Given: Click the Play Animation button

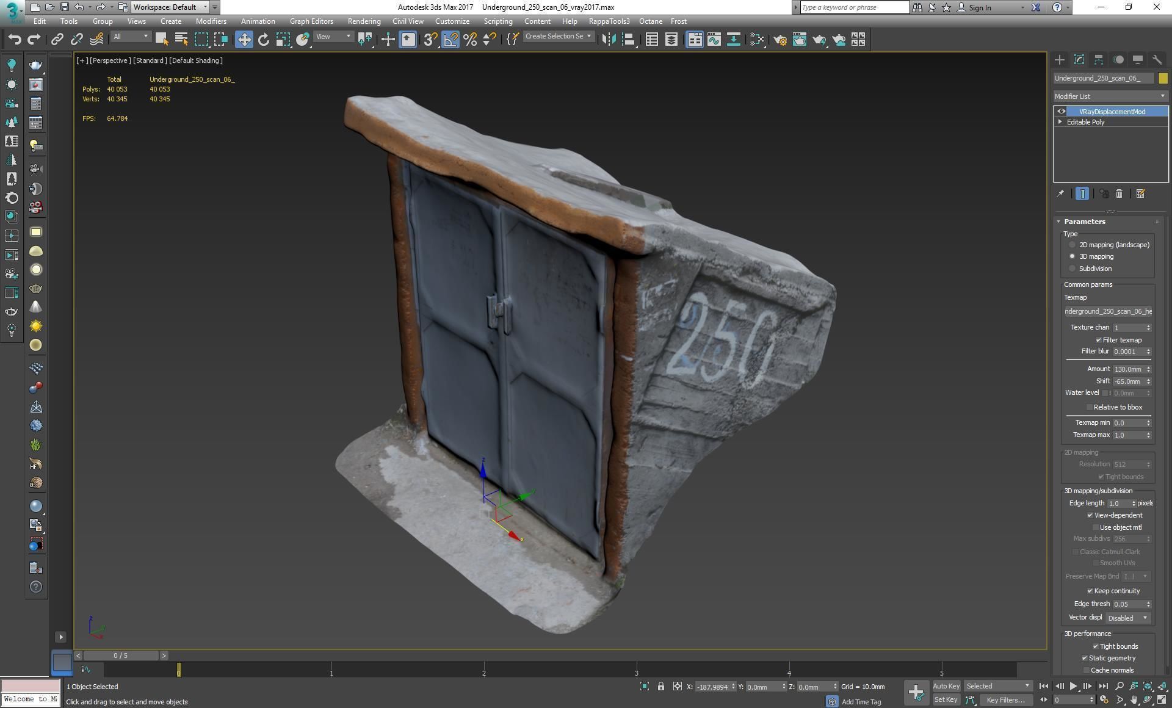Looking at the screenshot, I should pos(1073,686).
